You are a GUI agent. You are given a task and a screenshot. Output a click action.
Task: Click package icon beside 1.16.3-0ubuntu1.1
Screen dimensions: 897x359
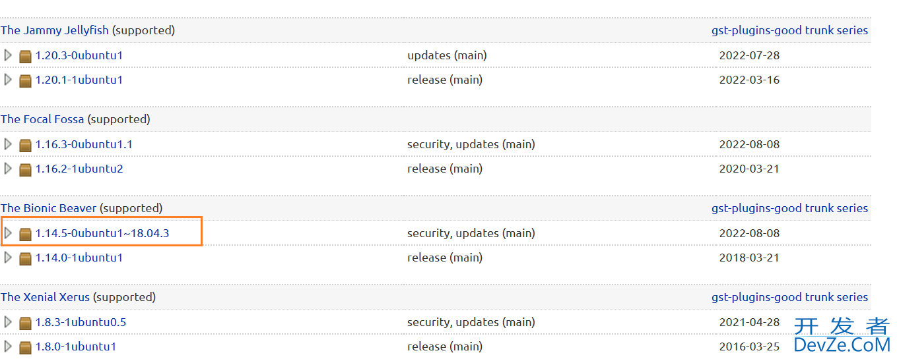26,145
